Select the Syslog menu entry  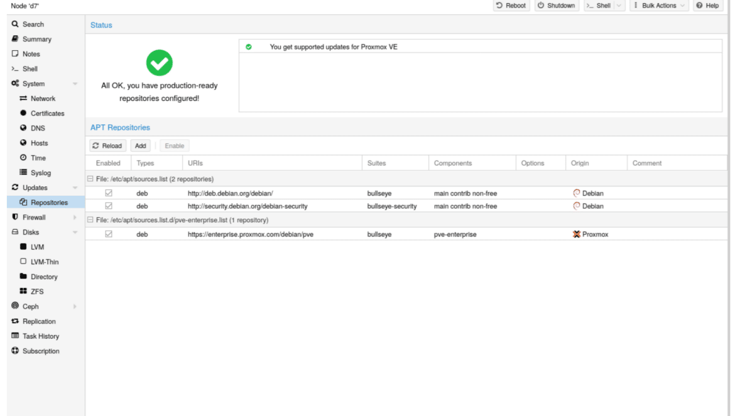point(41,173)
